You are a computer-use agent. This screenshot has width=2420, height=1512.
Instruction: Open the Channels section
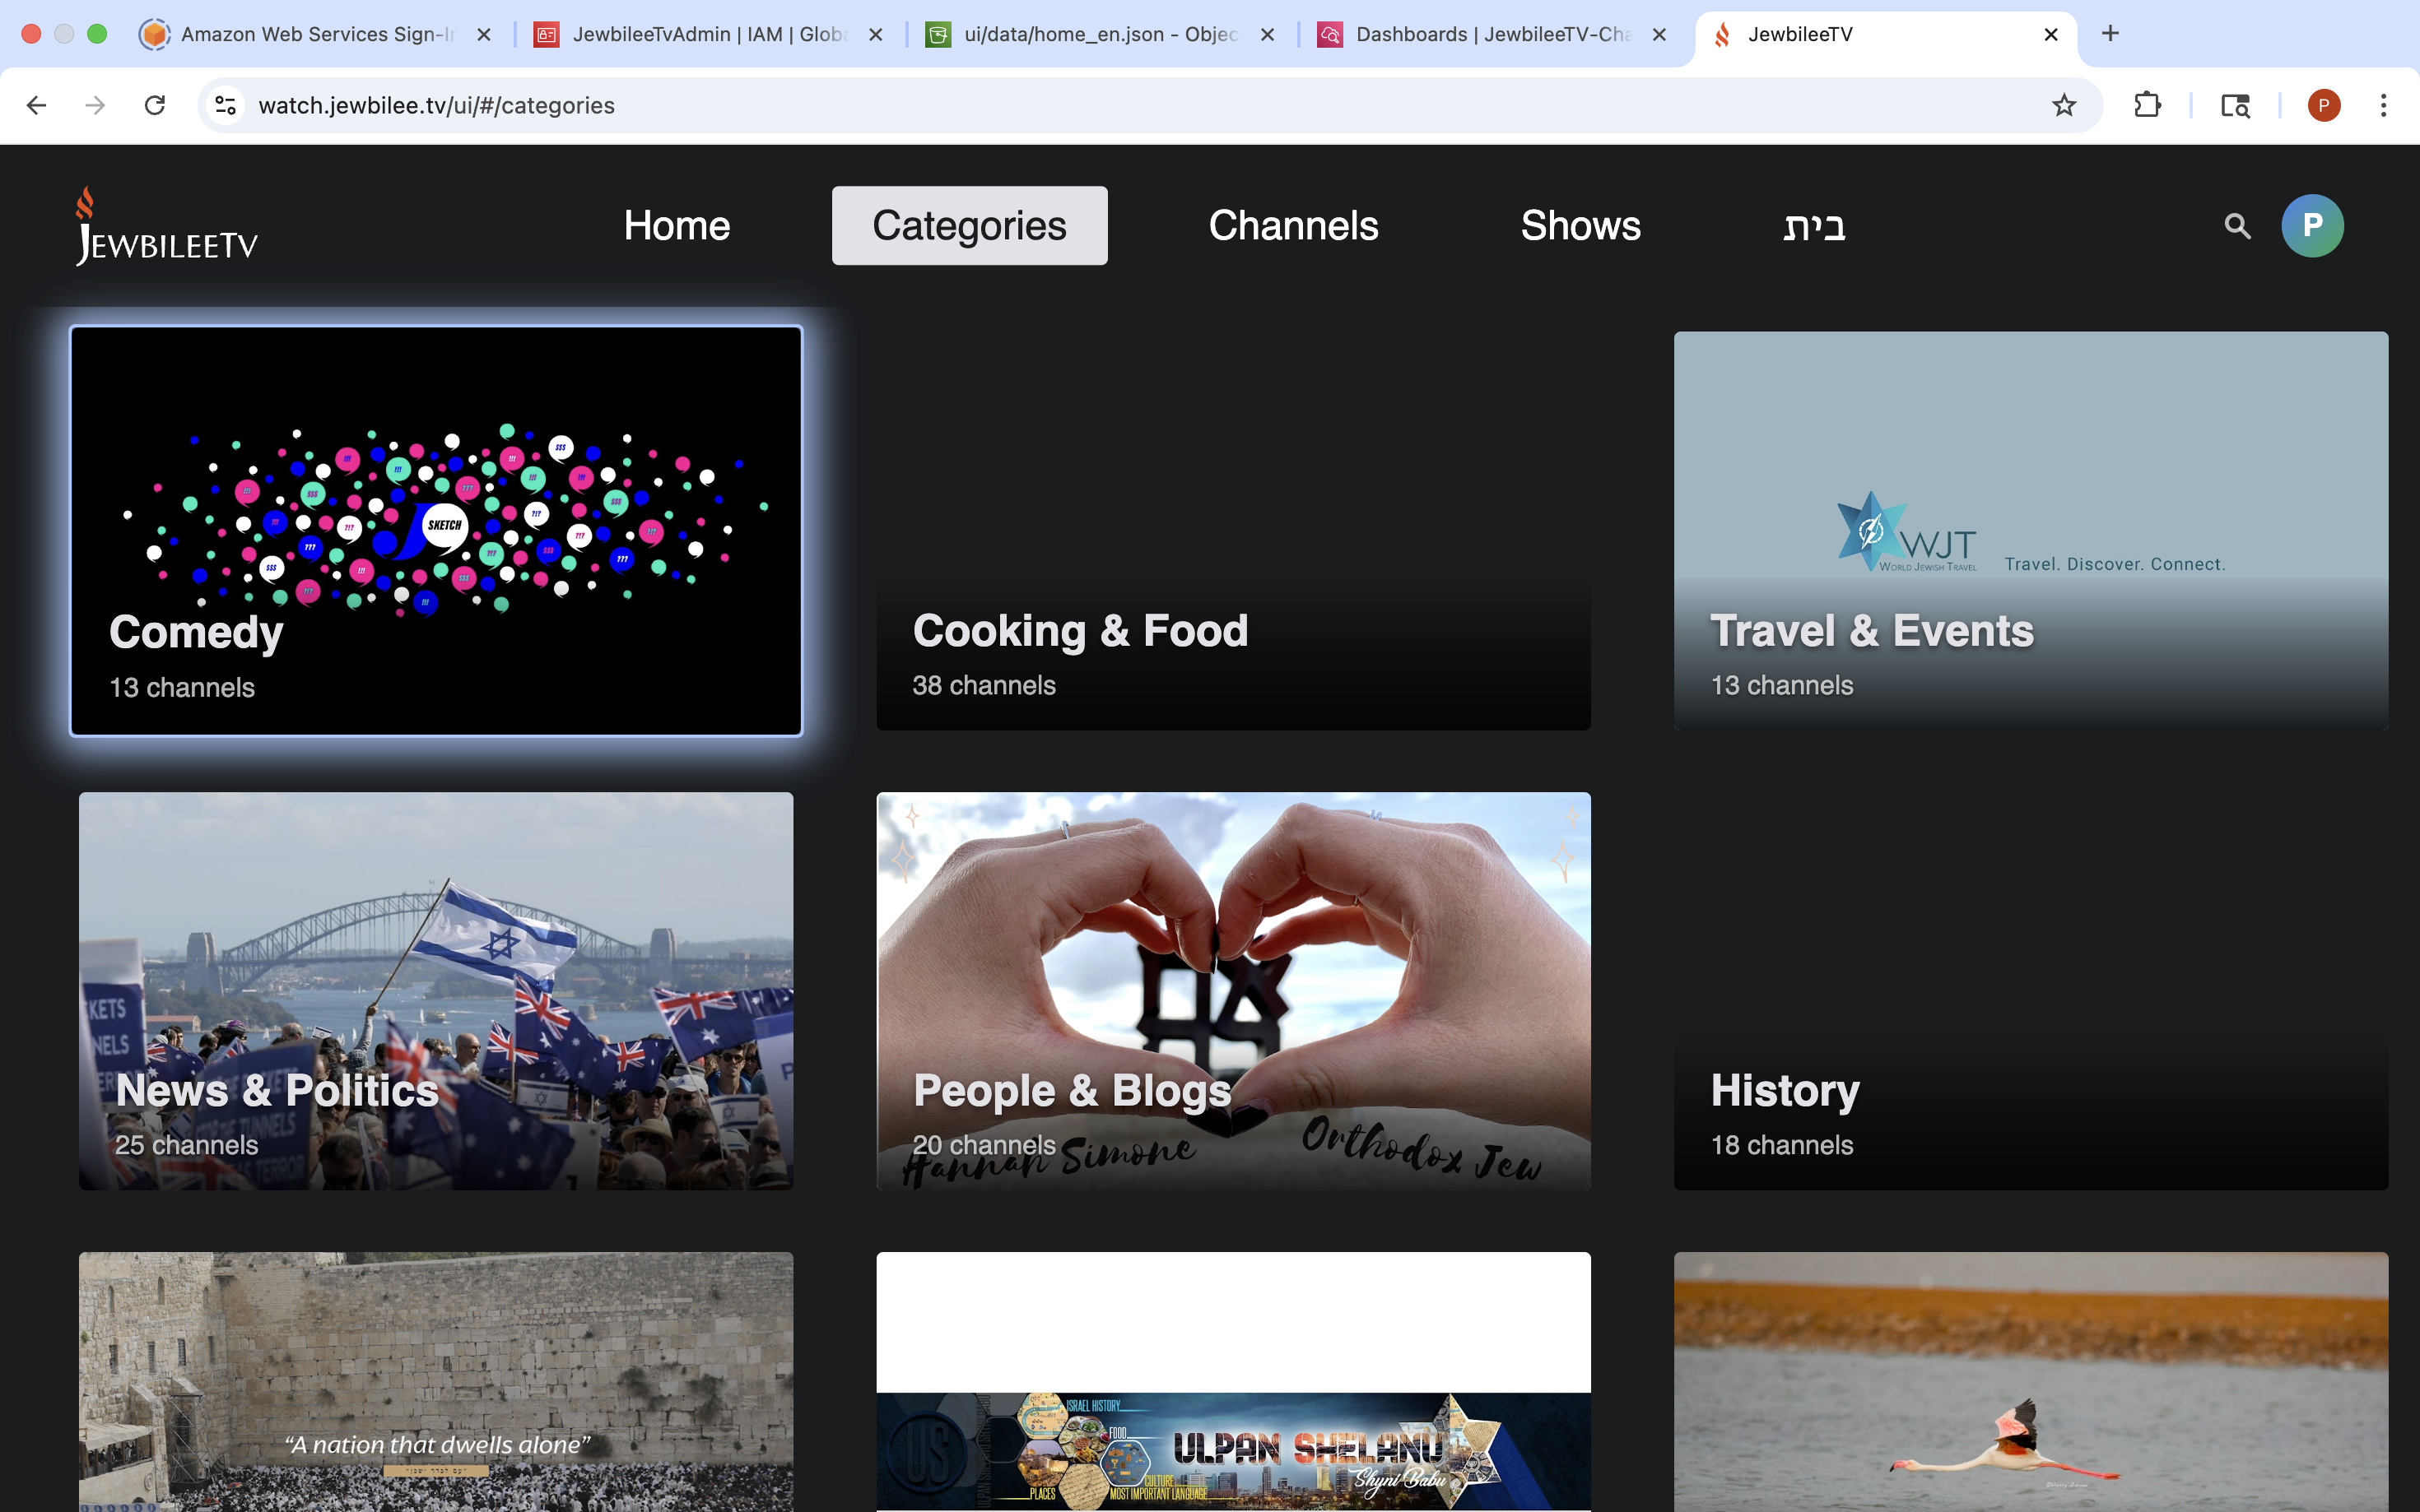1292,225
